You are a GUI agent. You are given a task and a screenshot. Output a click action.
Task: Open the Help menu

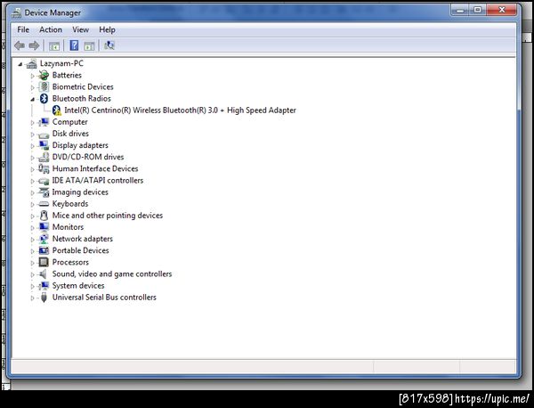(x=107, y=29)
